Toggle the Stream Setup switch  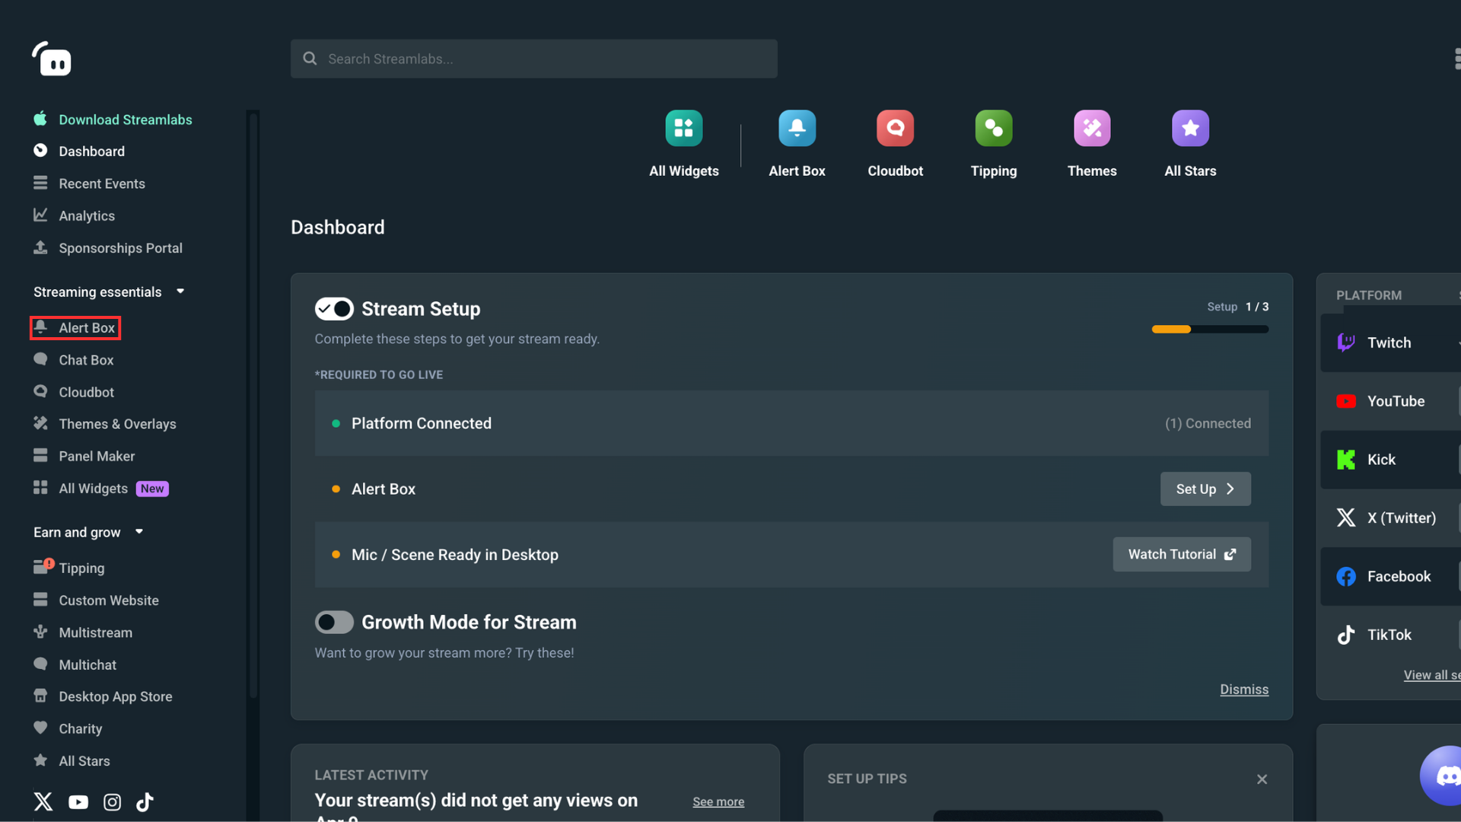tap(334, 308)
